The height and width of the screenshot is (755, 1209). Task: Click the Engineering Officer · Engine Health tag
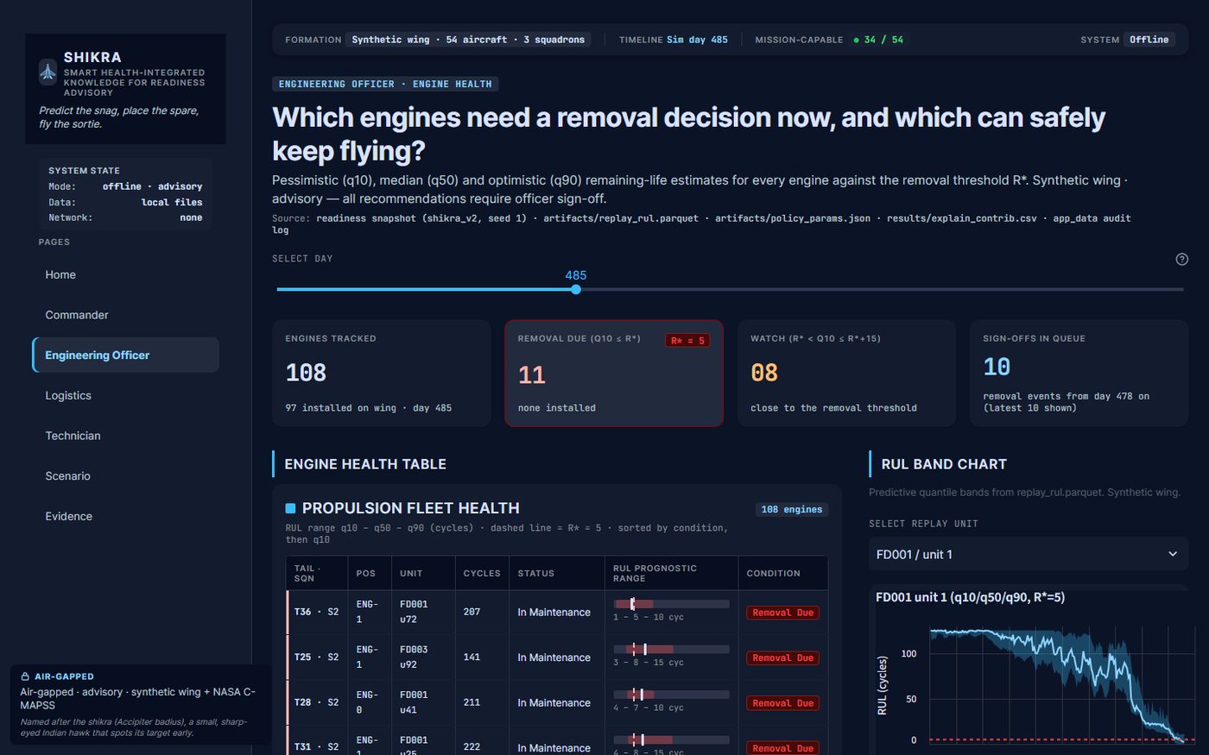pyautogui.click(x=385, y=84)
